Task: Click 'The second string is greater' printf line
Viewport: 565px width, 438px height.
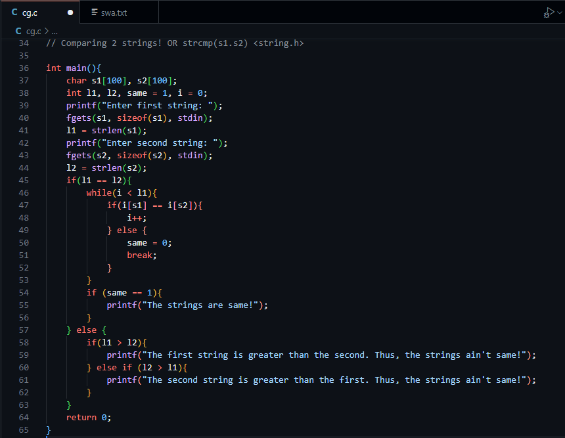Action: pyautogui.click(x=321, y=380)
